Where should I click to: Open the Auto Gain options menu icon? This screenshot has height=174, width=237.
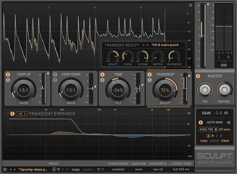click(x=229, y=123)
